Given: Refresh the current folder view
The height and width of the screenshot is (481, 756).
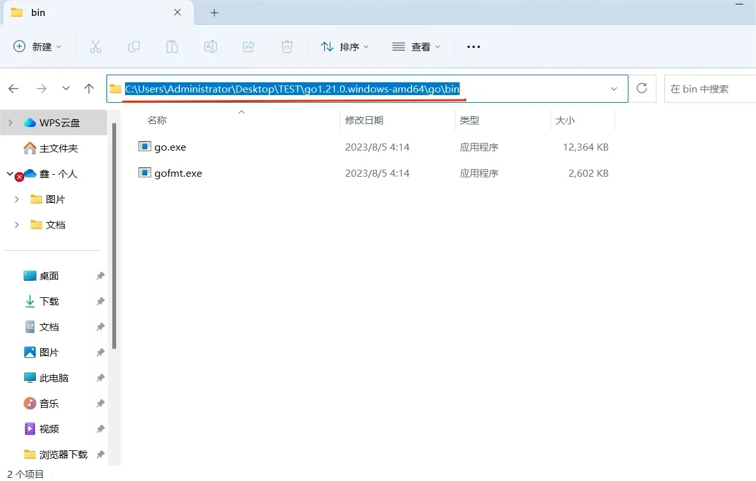Looking at the screenshot, I should [x=642, y=88].
